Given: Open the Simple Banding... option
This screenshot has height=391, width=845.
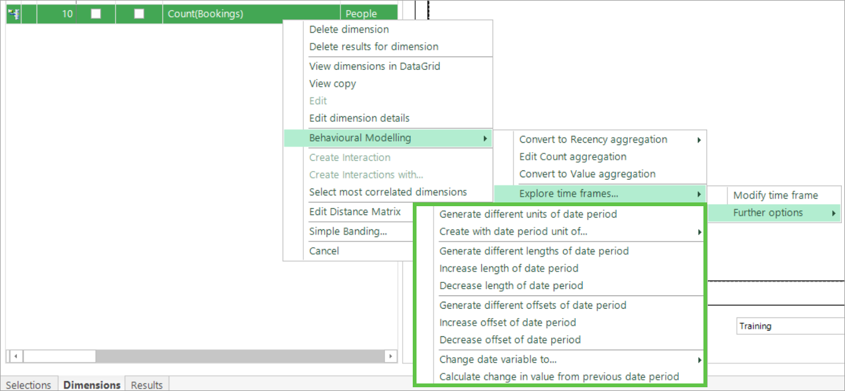Looking at the screenshot, I should [x=349, y=231].
